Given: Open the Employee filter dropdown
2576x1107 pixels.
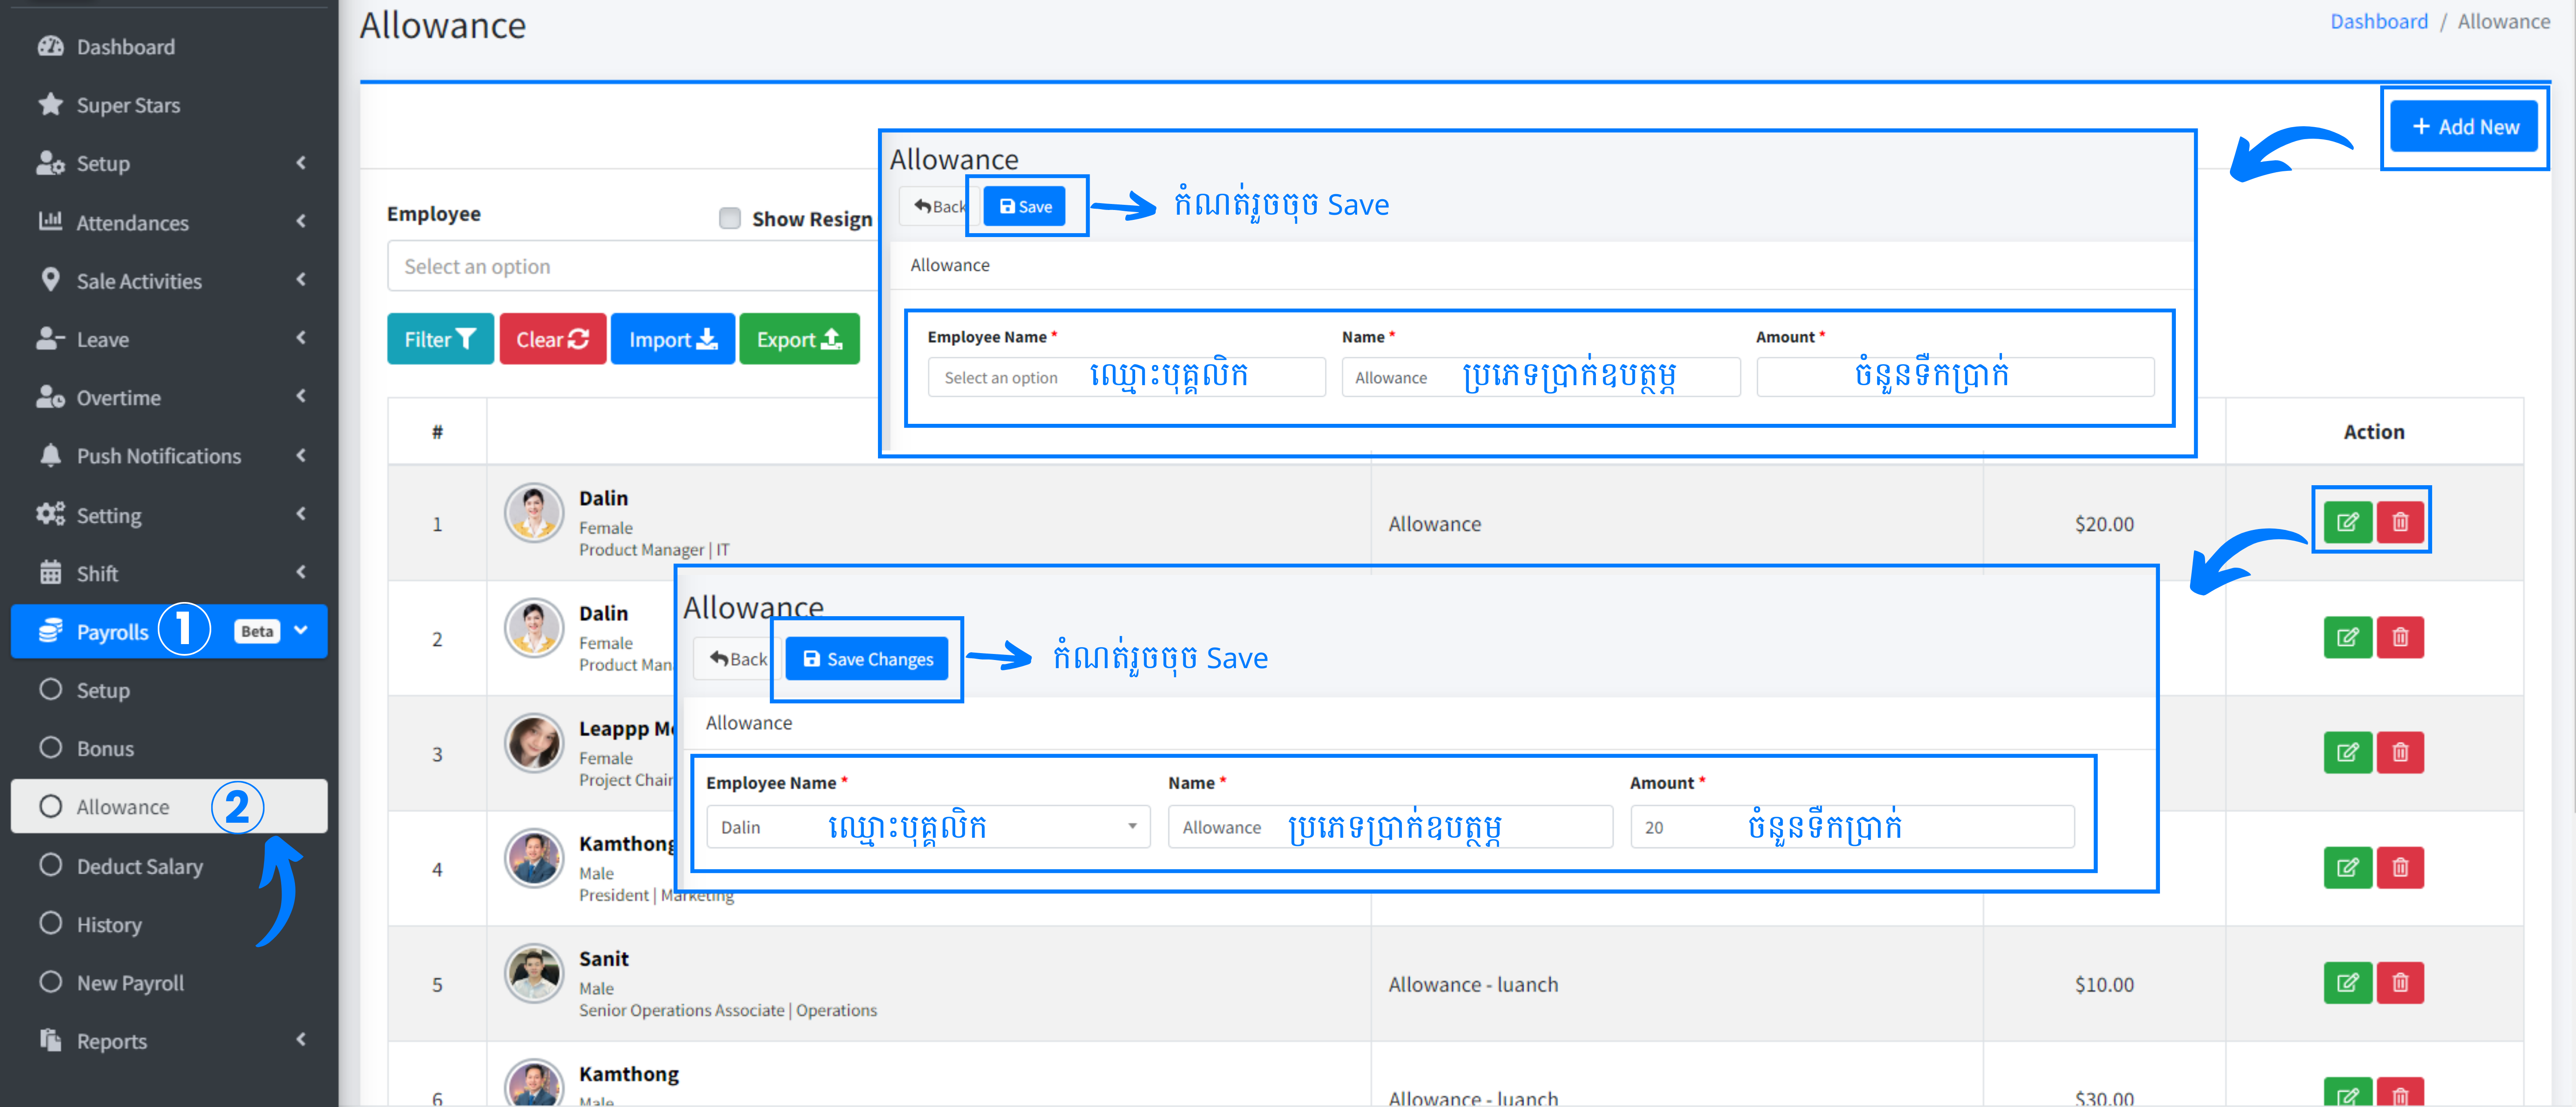Looking at the screenshot, I should point(632,266).
